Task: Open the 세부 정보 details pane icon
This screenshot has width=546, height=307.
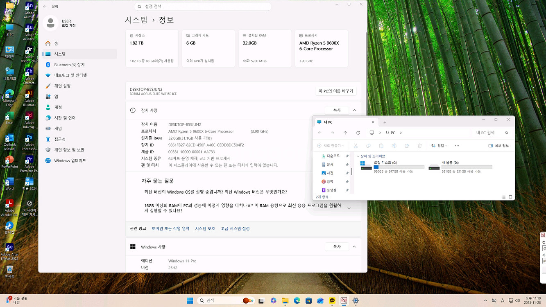Action: click(499, 145)
